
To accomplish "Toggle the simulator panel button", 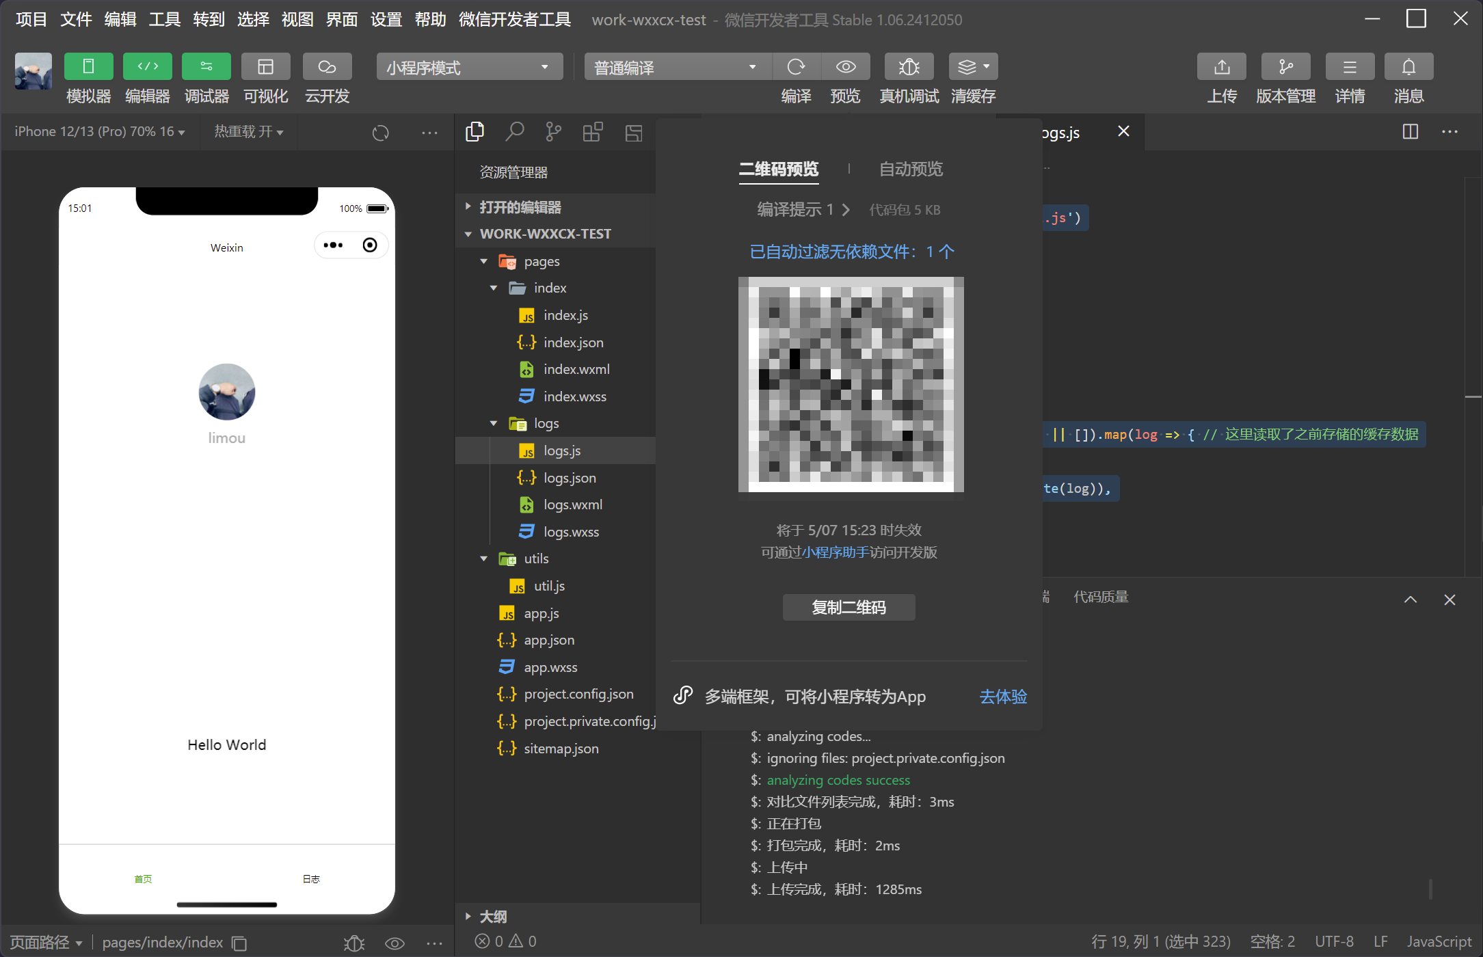I will point(88,67).
